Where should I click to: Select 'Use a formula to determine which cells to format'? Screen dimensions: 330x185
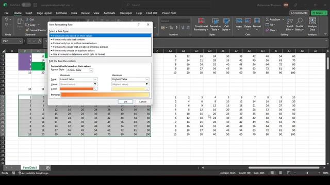pos(100,54)
